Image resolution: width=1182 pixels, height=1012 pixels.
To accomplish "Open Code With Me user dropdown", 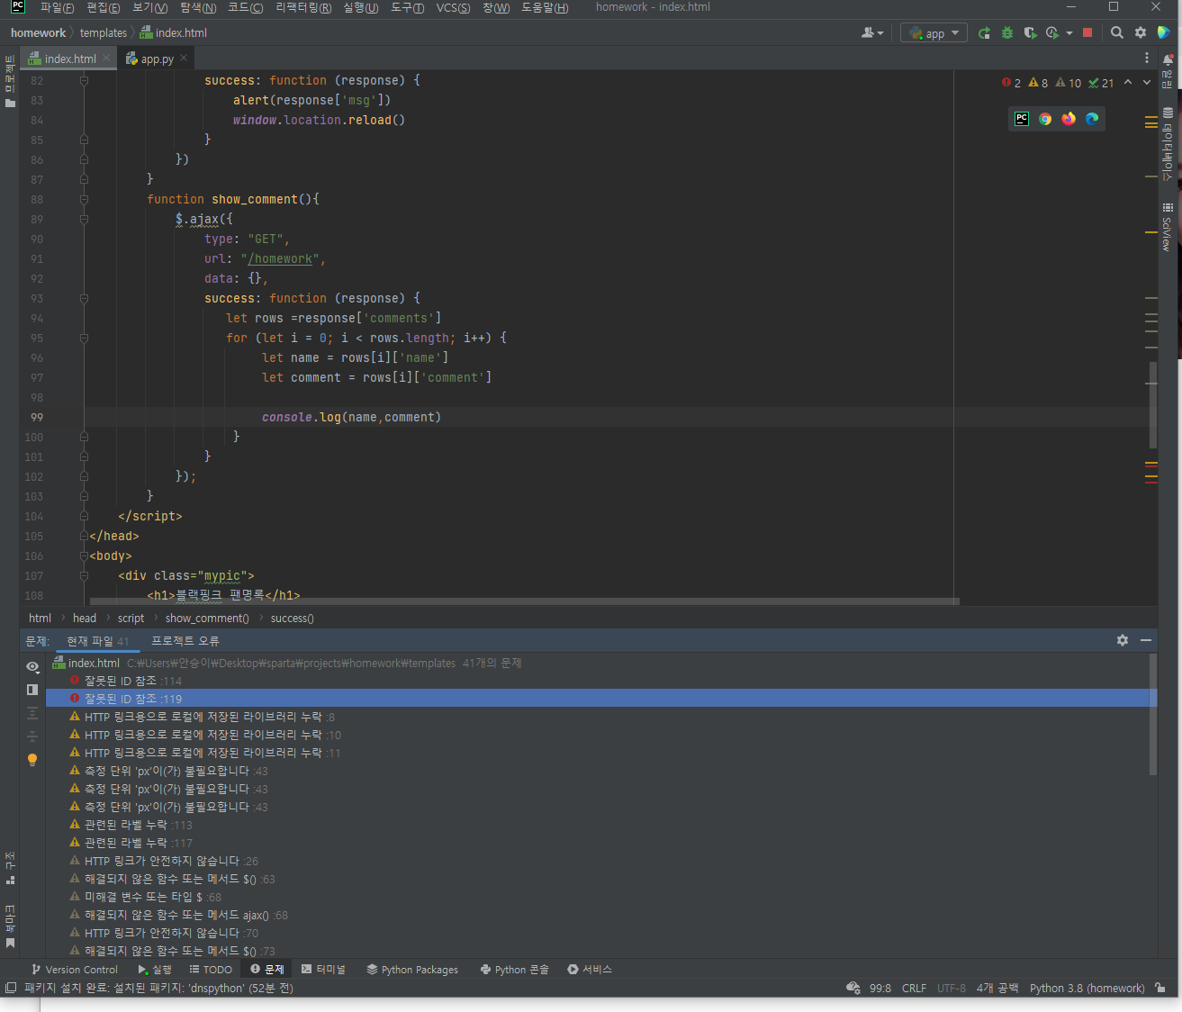I will [x=872, y=33].
